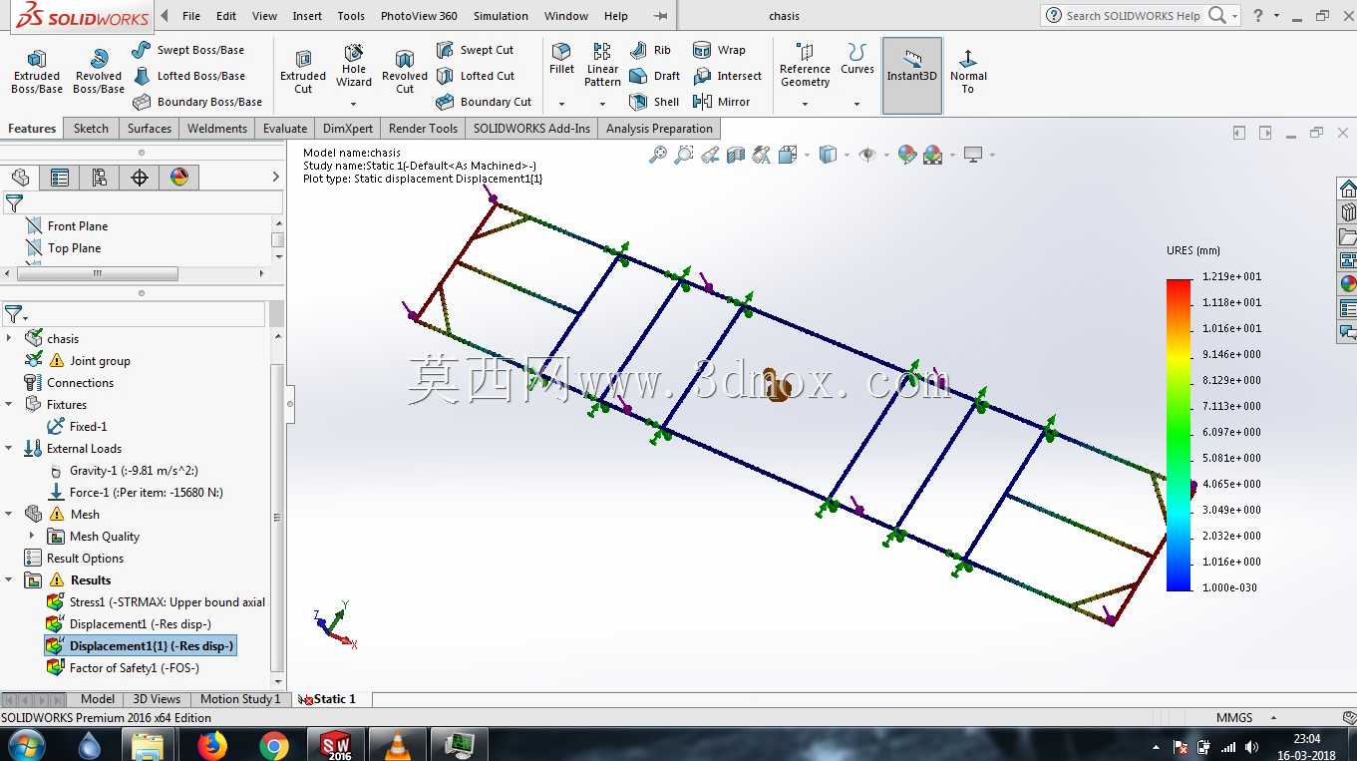Click the Zoom to Fit magnifier icon

[x=658, y=155]
